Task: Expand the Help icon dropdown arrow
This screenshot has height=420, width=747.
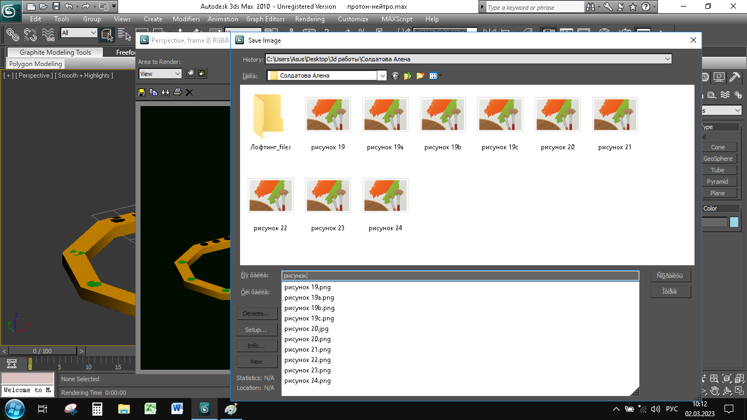Action: click(653, 7)
